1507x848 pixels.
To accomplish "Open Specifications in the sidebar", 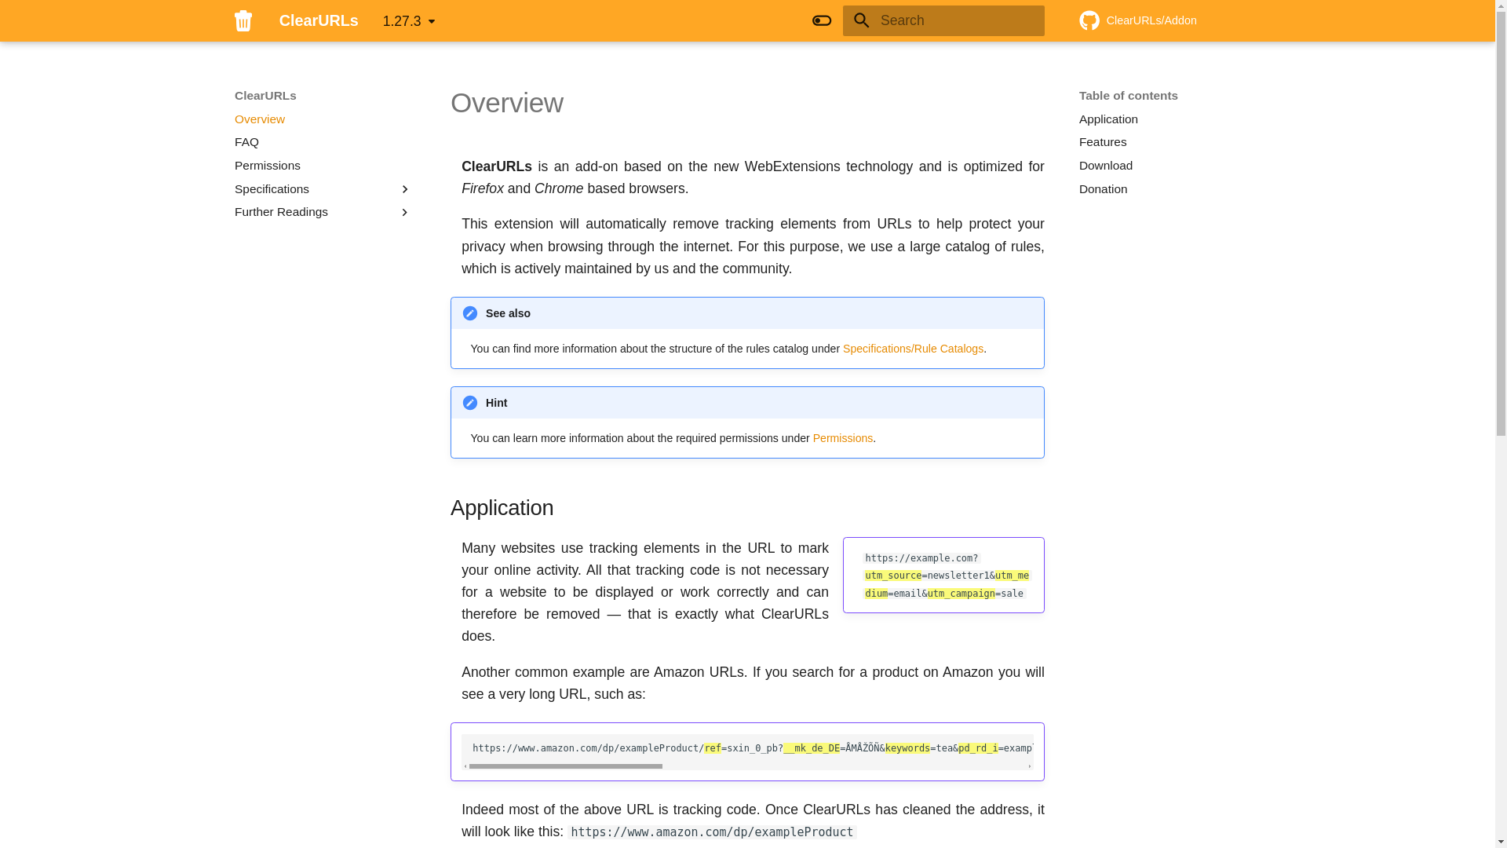I will click(x=272, y=189).
